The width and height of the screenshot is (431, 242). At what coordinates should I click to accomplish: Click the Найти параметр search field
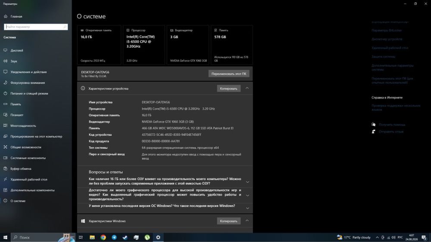pos(36,27)
